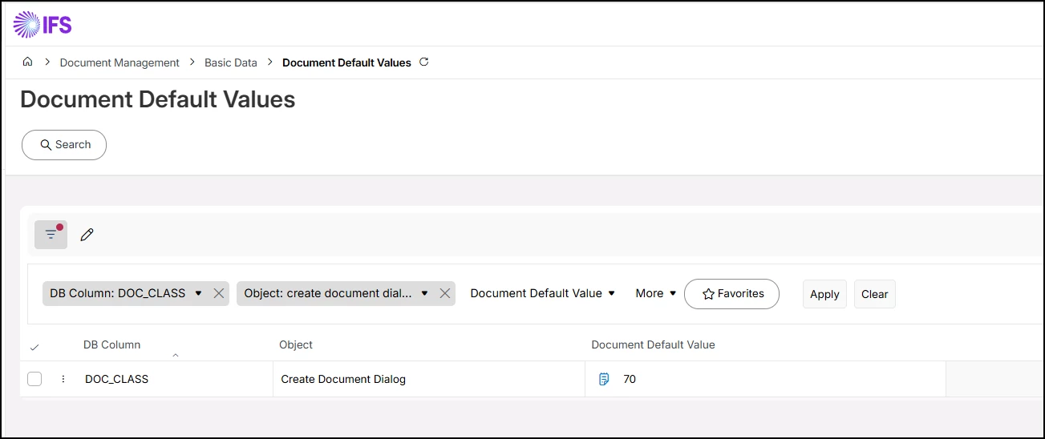Toggle the select-all checkmark in the header

[x=34, y=347]
